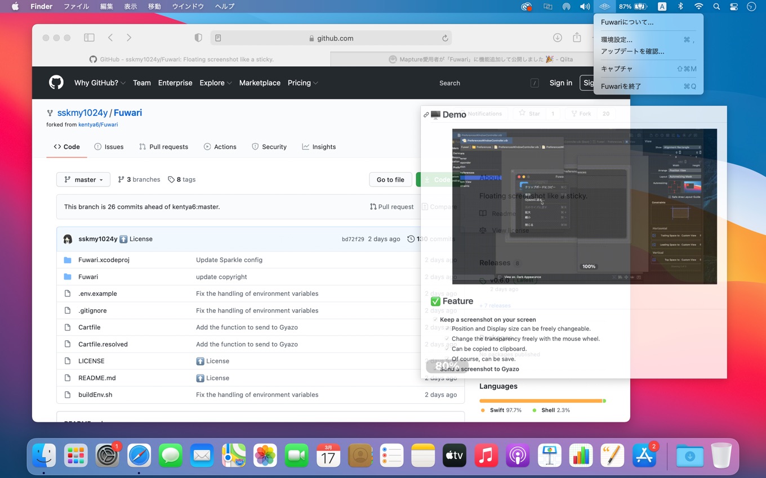Open the Pull request link
The width and height of the screenshot is (766, 478).
point(391,207)
